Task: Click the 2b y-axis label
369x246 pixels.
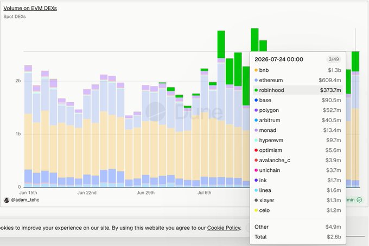Action: tap(18, 81)
